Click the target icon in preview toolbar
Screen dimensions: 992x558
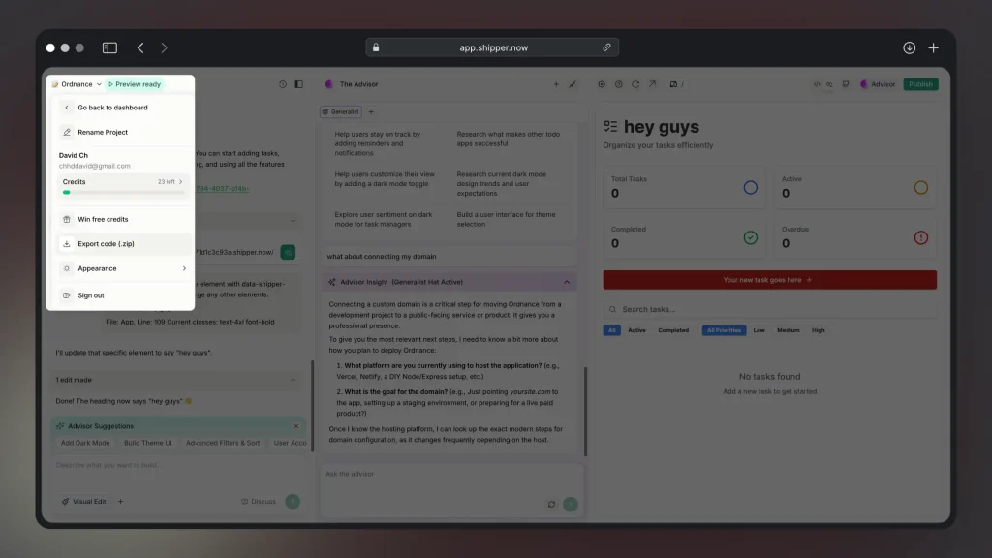(x=602, y=84)
